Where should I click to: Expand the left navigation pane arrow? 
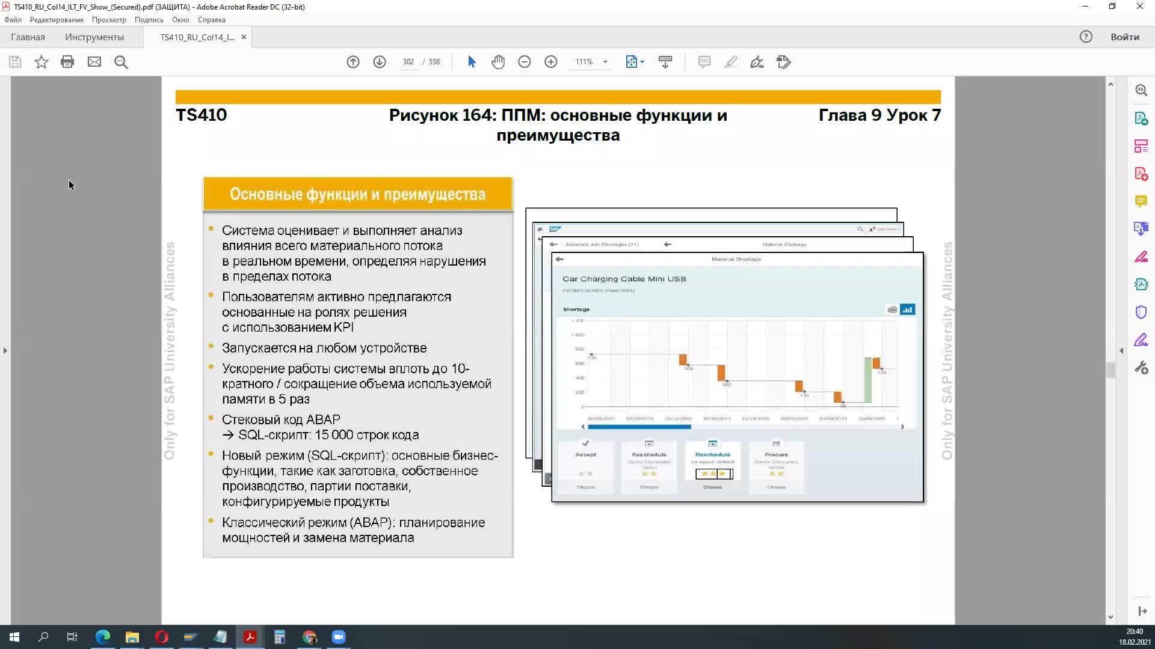point(5,350)
